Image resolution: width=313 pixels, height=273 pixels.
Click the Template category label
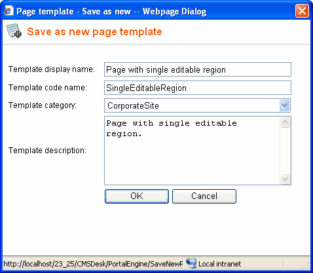tap(43, 105)
